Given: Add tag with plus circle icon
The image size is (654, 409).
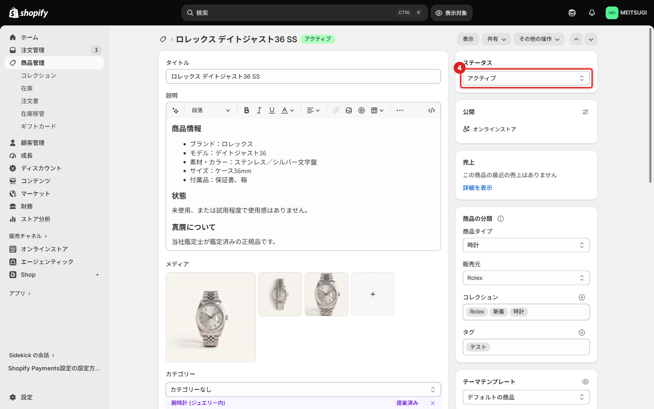Looking at the screenshot, I should [x=582, y=333].
